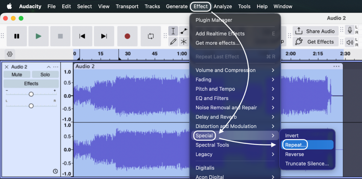Mute the Audio 2 track
The width and height of the screenshot is (362, 179).
[17, 74]
